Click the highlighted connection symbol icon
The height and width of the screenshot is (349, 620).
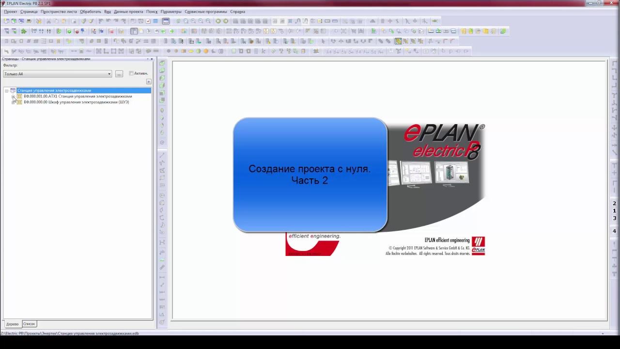point(398,41)
